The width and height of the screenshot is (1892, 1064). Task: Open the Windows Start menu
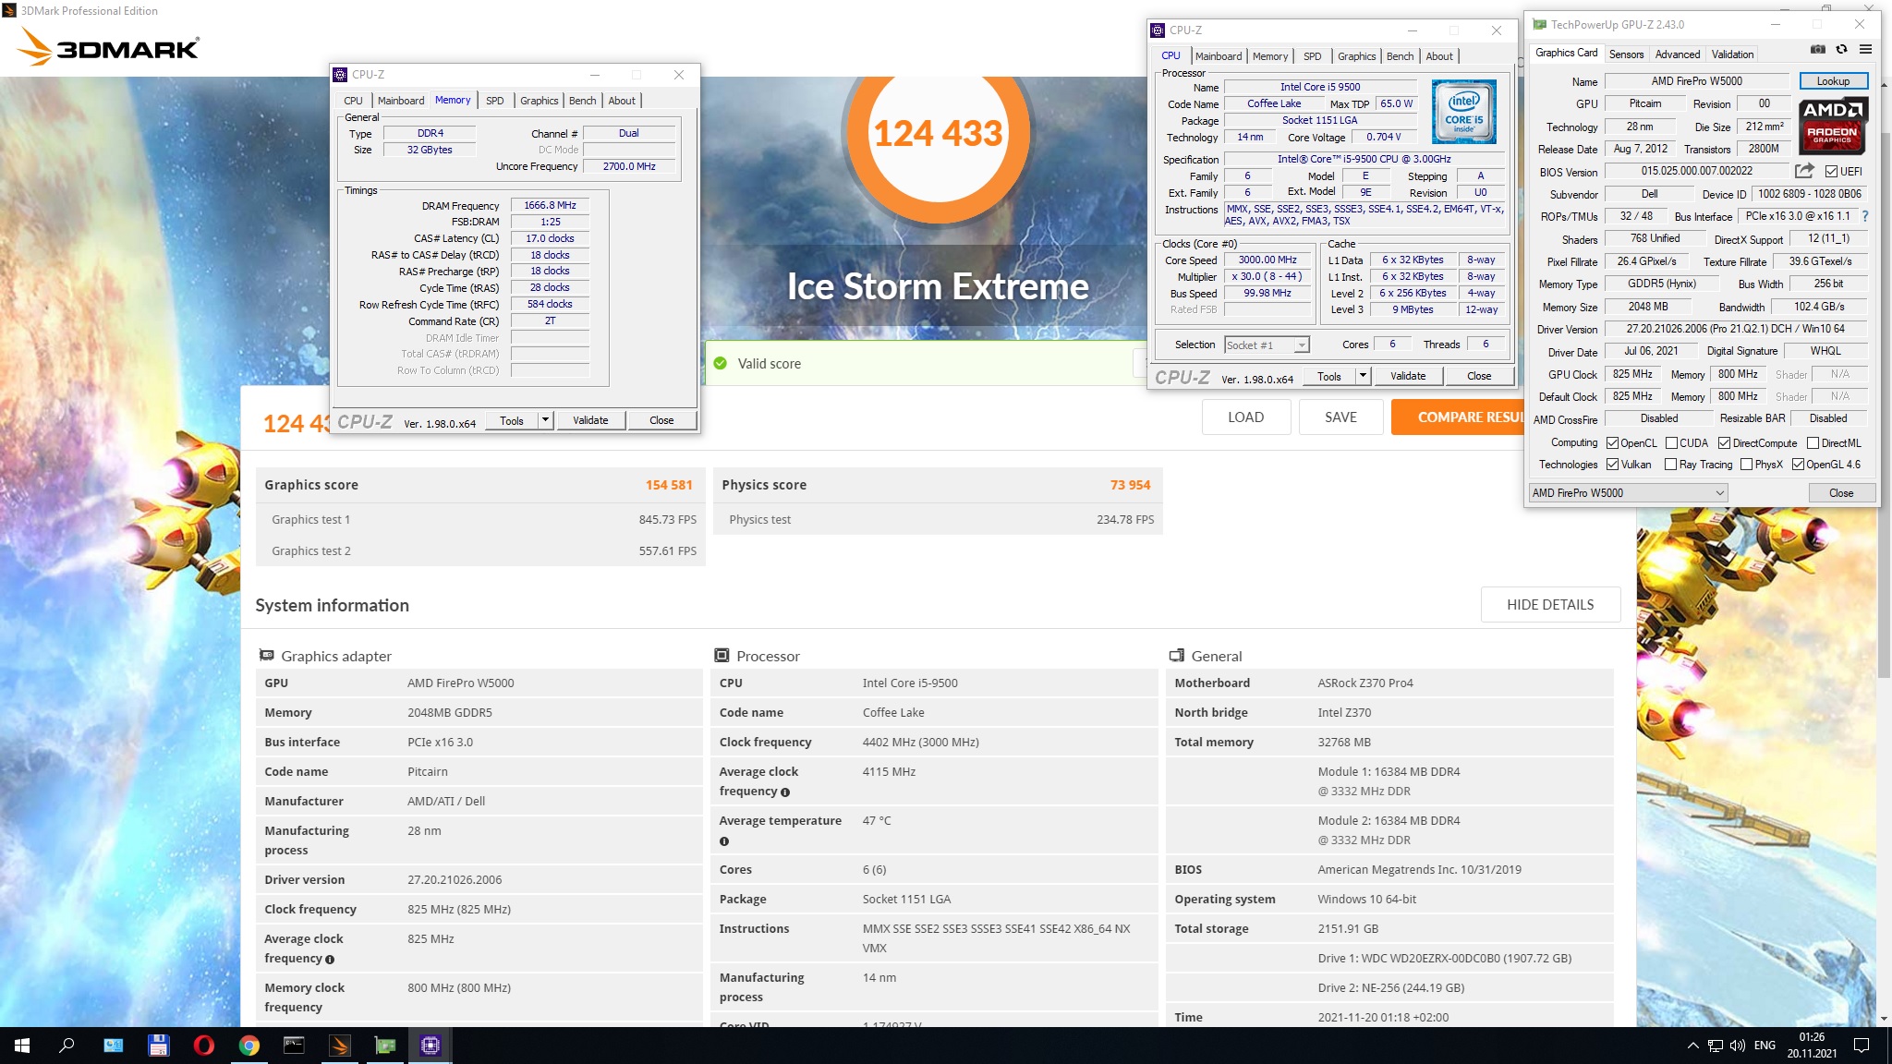[x=22, y=1046]
